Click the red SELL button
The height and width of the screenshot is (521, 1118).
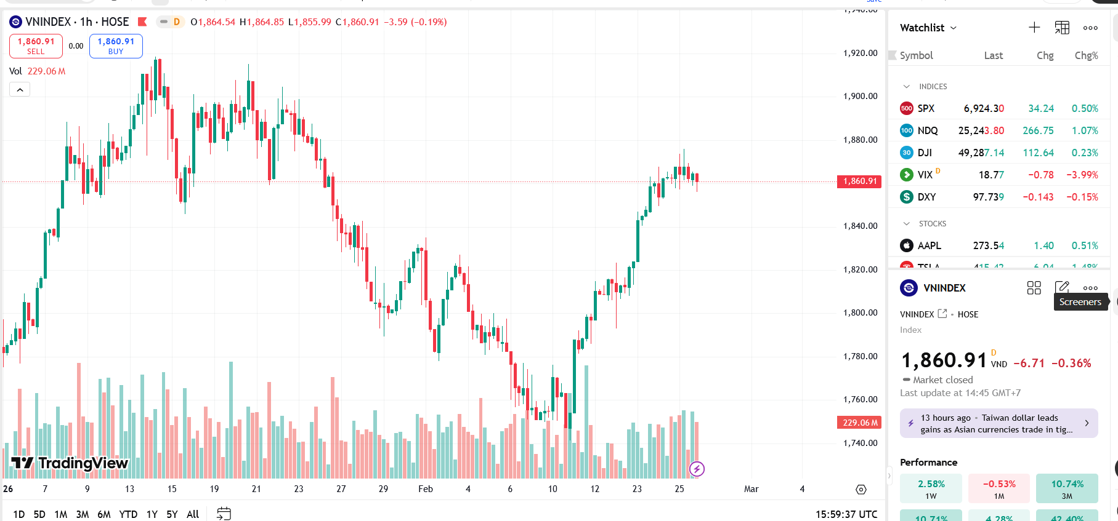click(35, 46)
